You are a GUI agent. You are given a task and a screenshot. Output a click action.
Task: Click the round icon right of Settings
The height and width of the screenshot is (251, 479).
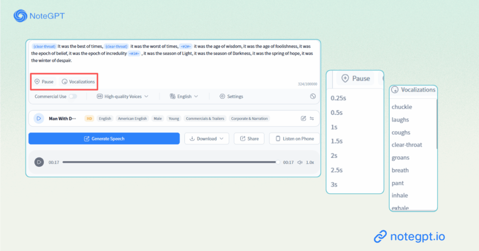tap(312, 97)
